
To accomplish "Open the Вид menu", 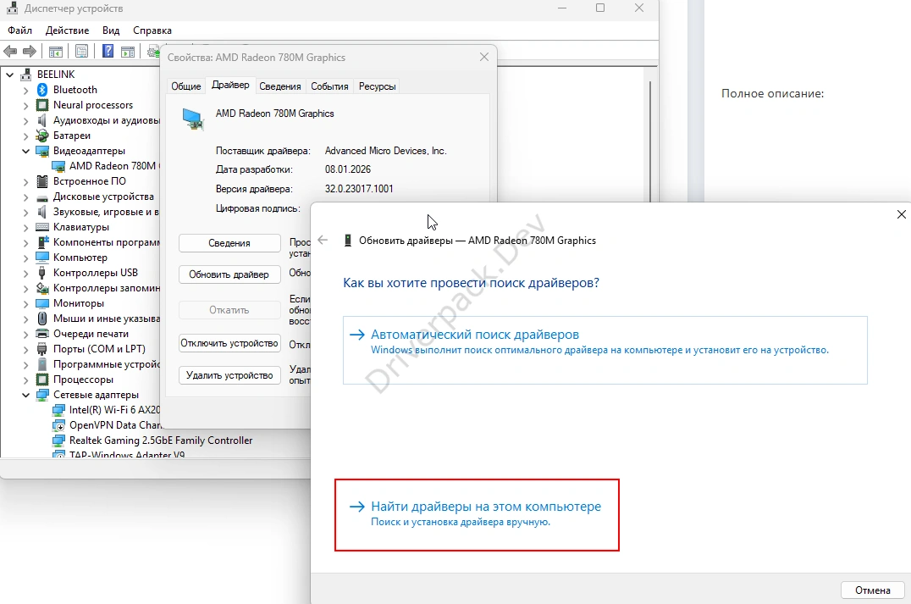I will [x=111, y=30].
